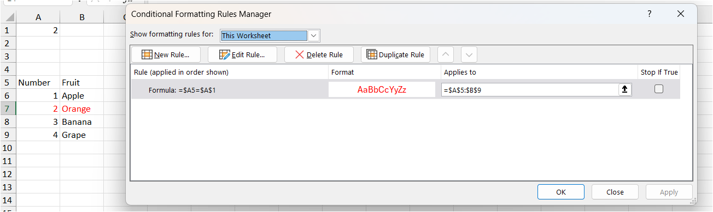Select column B header in the worksheet
This screenshot has height=212, width=713.
(82, 17)
